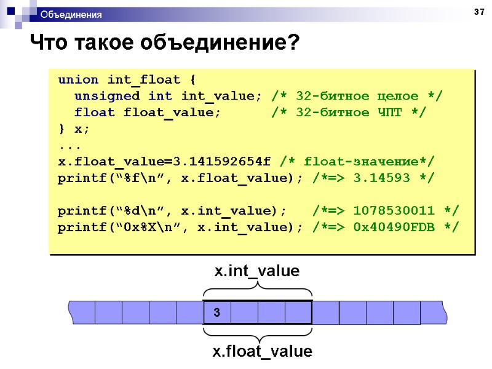Click the printf line with "%d\n"
Viewport: 492px width, 369px height.
[172, 211]
